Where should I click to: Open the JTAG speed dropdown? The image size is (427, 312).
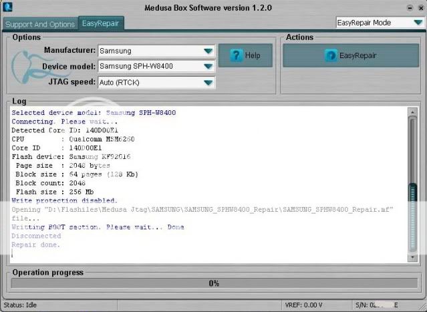[156, 82]
